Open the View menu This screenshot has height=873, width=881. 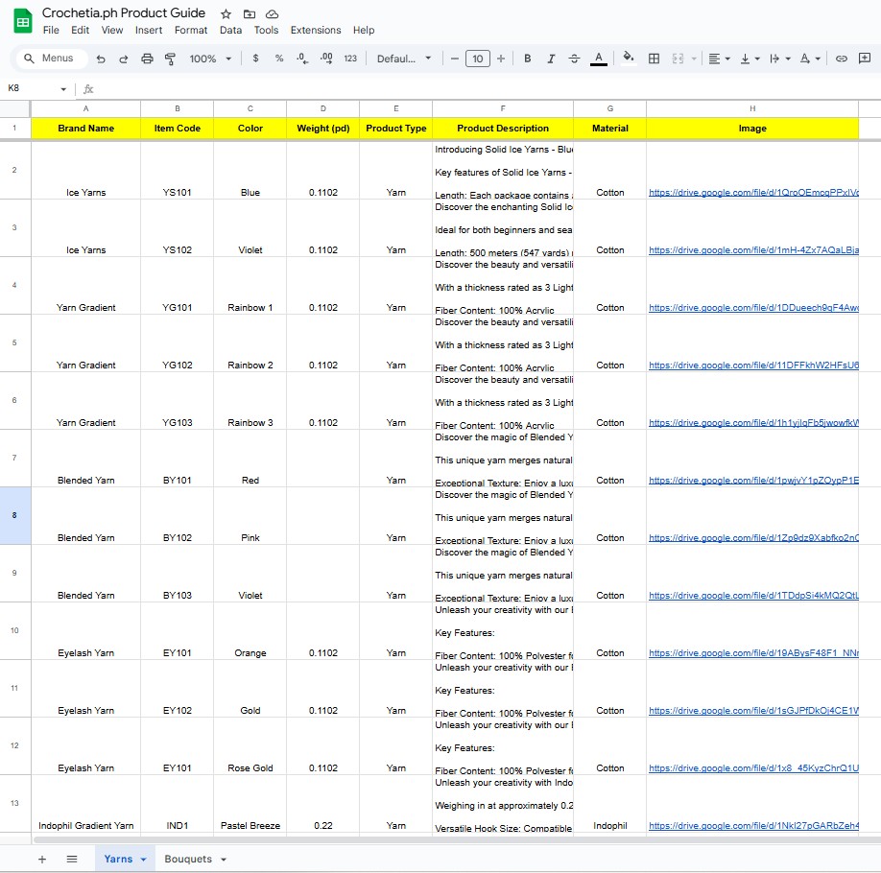(x=112, y=30)
